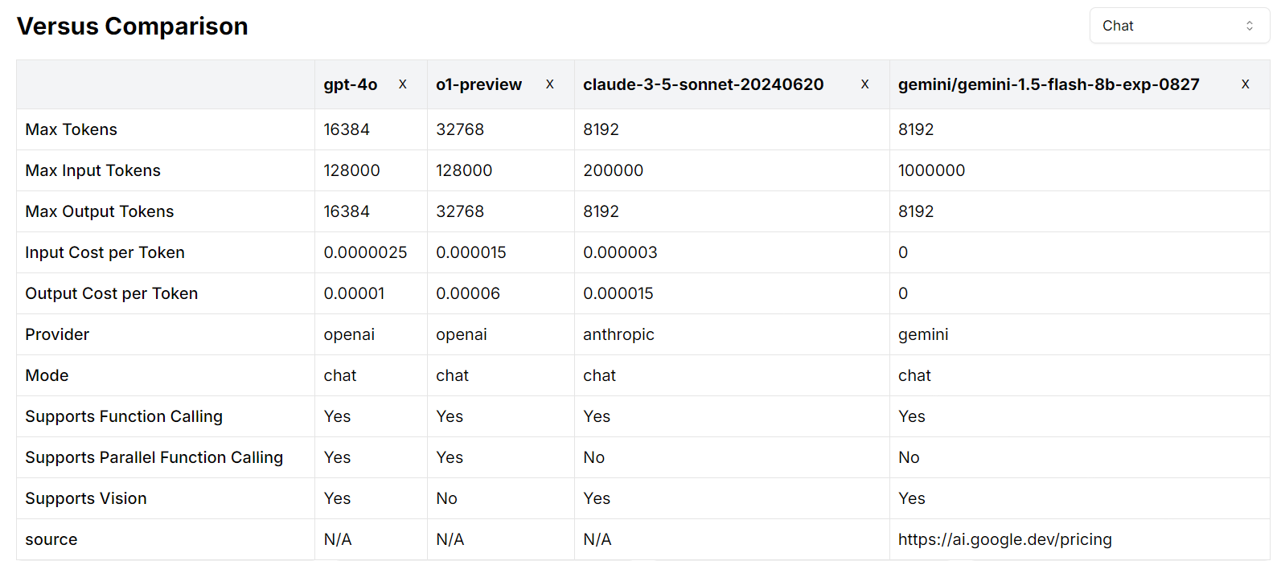Open the ai.google.dev/pricing source link
The height and width of the screenshot is (561, 1277).
(x=1004, y=539)
